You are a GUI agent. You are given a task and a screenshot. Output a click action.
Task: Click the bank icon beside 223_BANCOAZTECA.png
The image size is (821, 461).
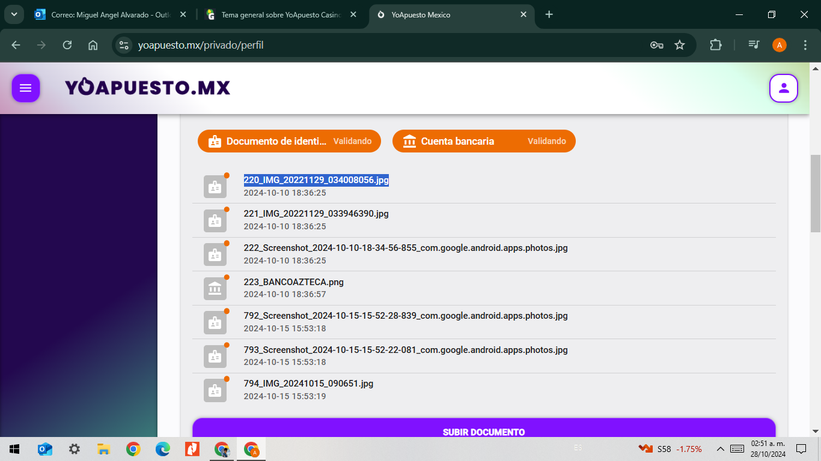(x=215, y=288)
